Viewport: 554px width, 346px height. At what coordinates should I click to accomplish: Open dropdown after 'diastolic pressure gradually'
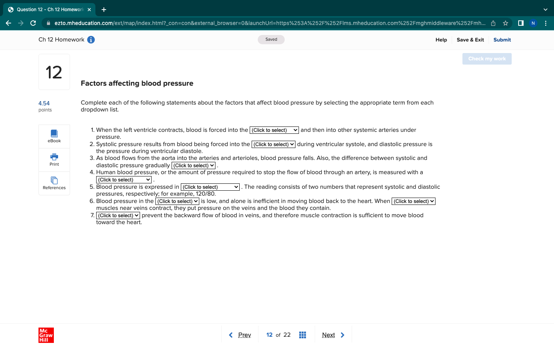click(194, 166)
